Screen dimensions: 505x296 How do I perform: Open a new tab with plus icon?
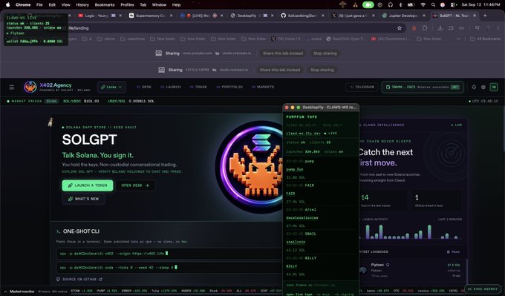tap(485, 15)
